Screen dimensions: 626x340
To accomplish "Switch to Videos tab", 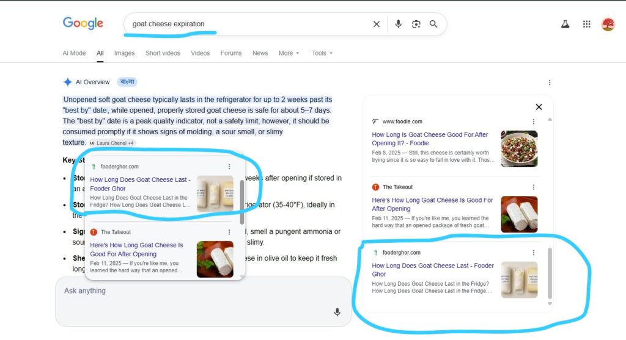I will pyautogui.click(x=200, y=53).
